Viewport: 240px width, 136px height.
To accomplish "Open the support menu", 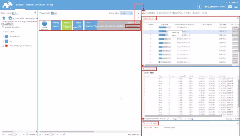I will tap(30, 5).
